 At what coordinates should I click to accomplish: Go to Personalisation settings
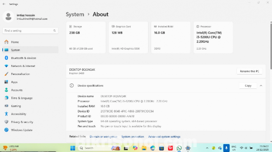pyautogui.click(x=31, y=74)
